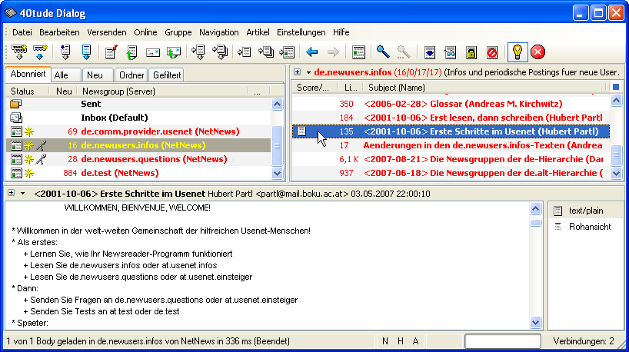Click the message body scrollbar down arrow
The height and width of the screenshot is (352, 629).
(x=535, y=323)
